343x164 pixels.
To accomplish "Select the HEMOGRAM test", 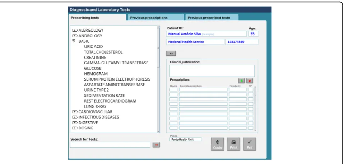I will pyautogui.click(x=96, y=74).
